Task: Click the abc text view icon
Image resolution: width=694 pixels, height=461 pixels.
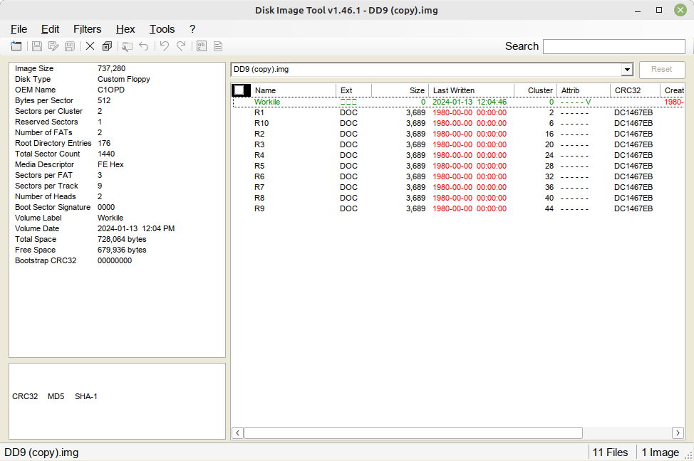Action: coord(202,46)
